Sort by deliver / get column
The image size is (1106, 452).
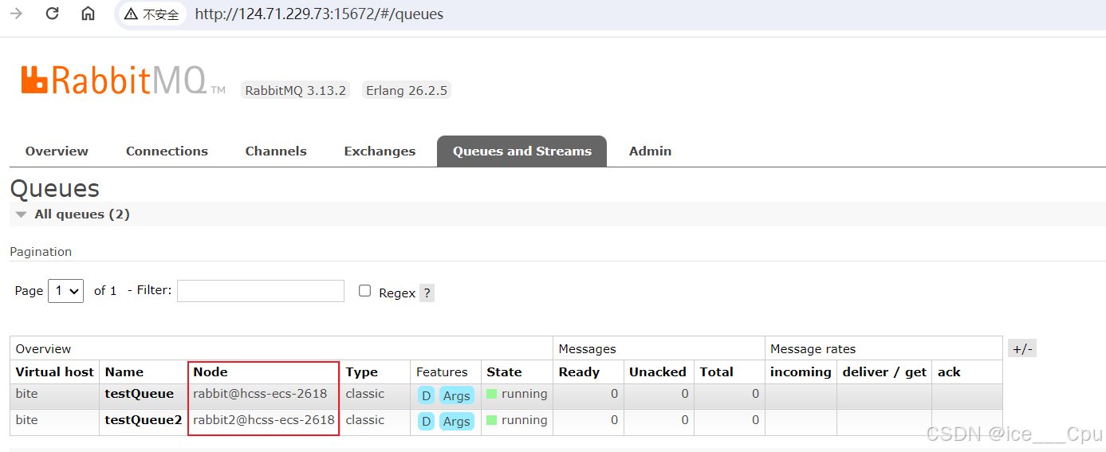[884, 372]
